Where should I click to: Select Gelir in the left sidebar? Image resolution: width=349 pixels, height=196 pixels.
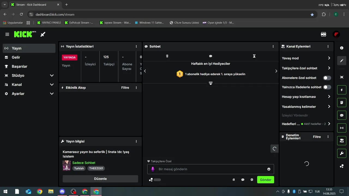tap(29, 57)
